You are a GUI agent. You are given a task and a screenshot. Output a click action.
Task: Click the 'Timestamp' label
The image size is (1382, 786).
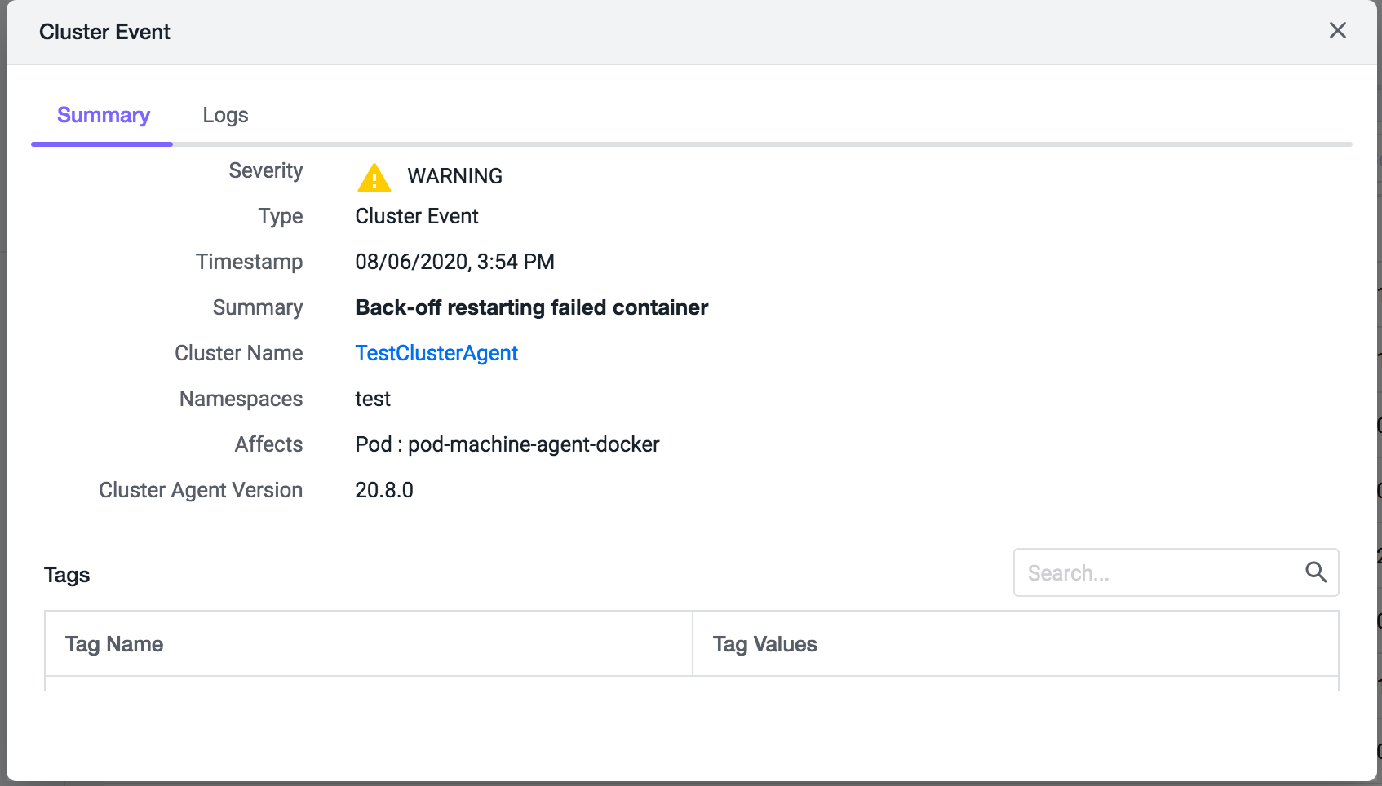coord(250,262)
